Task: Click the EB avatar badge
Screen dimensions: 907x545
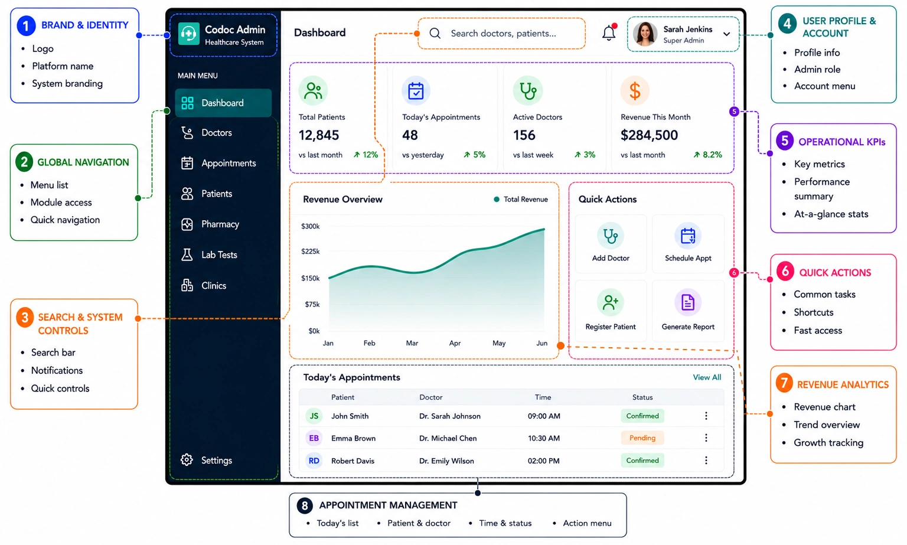Action: (x=314, y=438)
